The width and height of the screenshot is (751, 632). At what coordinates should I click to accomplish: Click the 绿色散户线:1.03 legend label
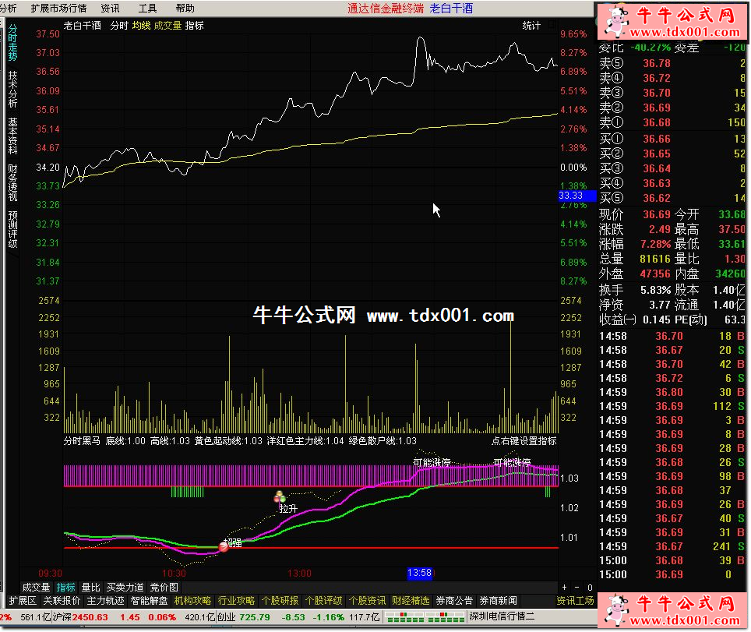coord(383,441)
